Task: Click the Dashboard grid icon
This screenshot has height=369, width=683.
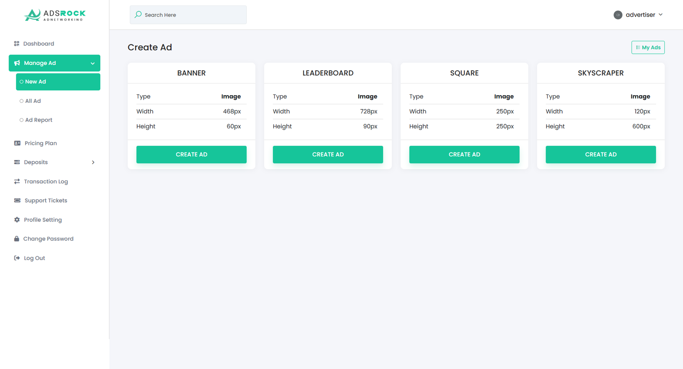Action: (17, 44)
